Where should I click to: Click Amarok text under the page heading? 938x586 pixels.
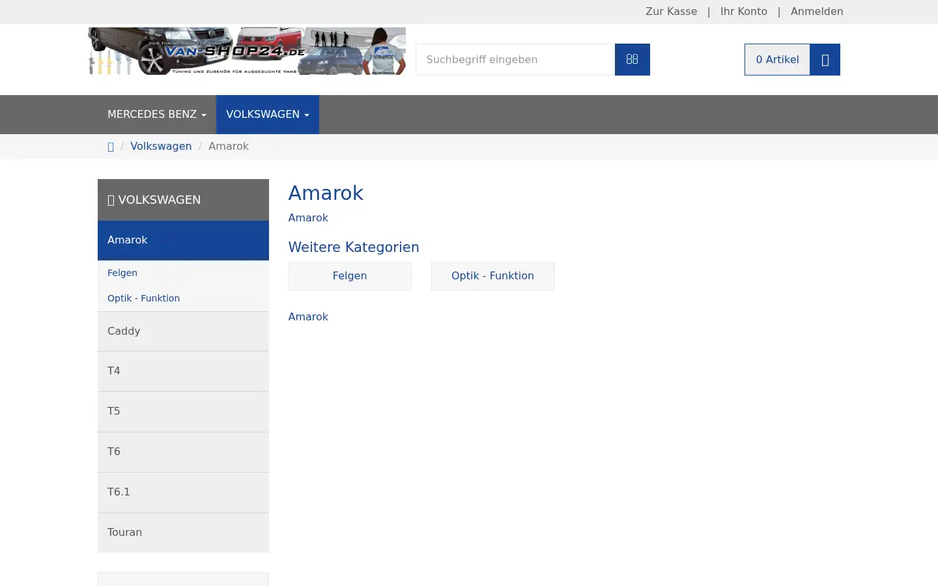(308, 218)
